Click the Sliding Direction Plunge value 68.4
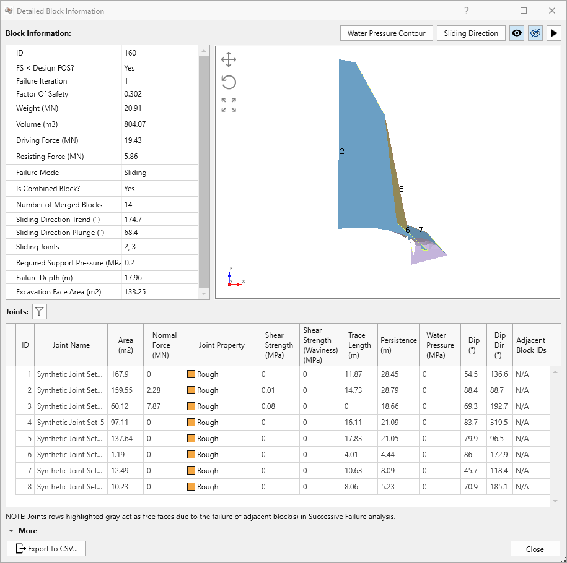This screenshot has height=563, width=567. [131, 233]
